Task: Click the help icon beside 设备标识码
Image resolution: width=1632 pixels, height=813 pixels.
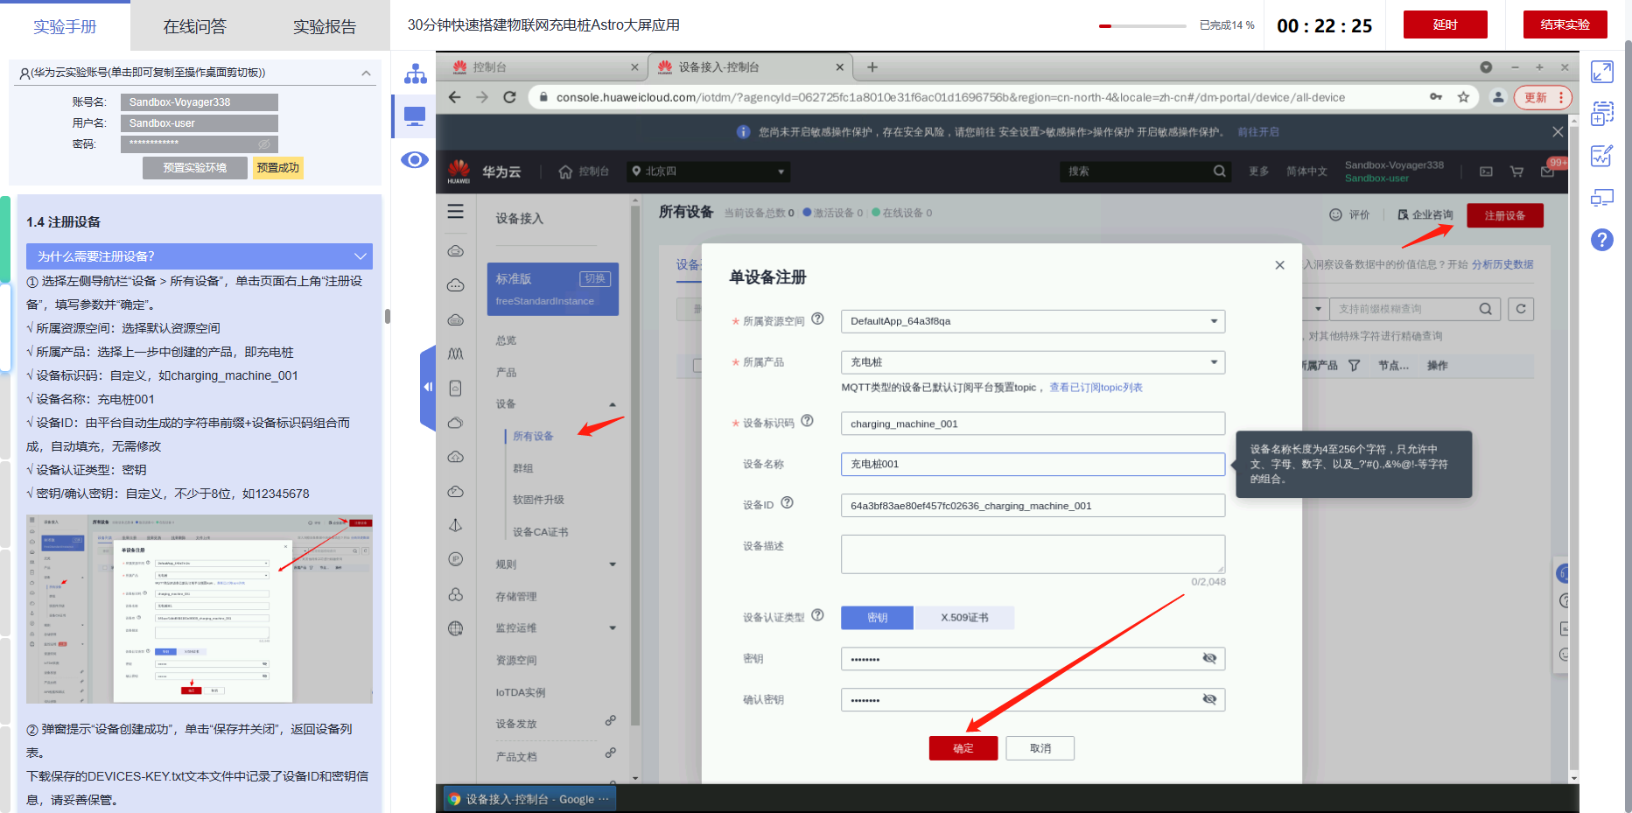Action: point(807,421)
